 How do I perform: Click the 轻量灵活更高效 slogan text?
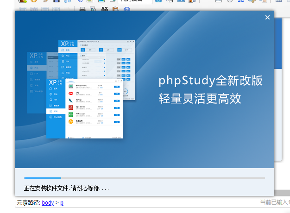tap(200, 98)
